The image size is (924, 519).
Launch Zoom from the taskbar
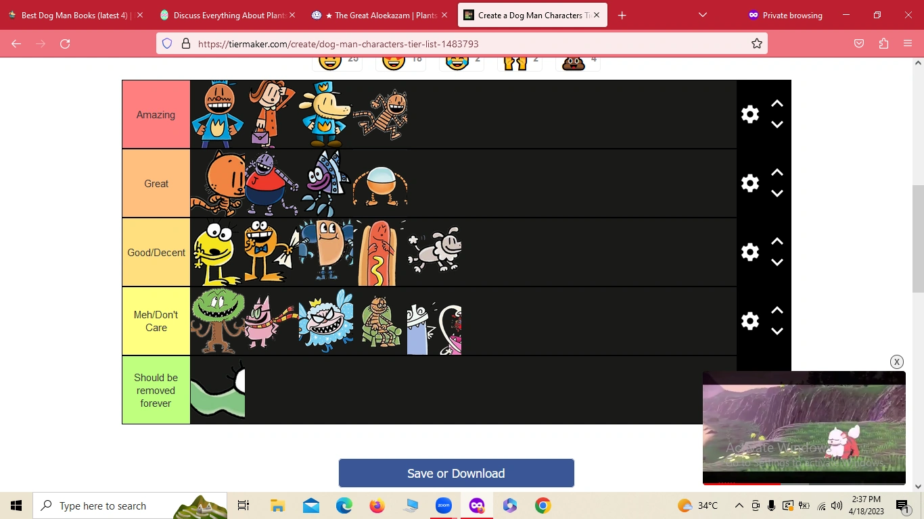pos(444,505)
